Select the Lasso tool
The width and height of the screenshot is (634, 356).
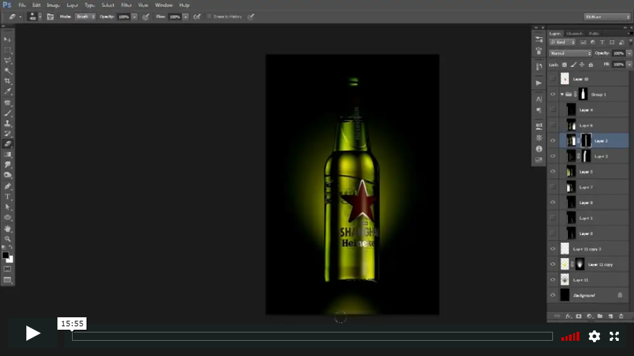pos(8,60)
